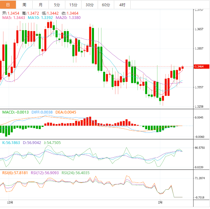Viewport: 210px width, 209px height.
Task: Click the K:56.1863 KDJ value
Action: tap(11, 143)
